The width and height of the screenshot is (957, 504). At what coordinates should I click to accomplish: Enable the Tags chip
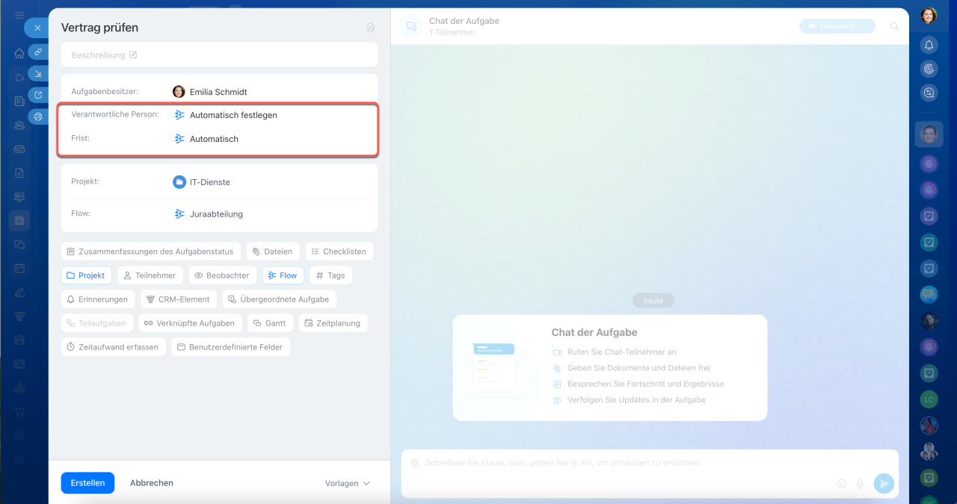[x=330, y=276]
